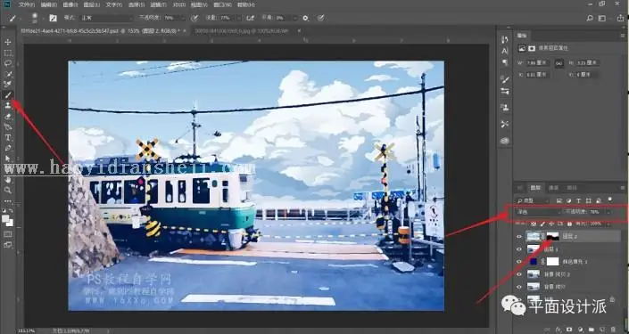629x334 pixels.
Task: Click the W width field in Properties
Action: pos(537,63)
